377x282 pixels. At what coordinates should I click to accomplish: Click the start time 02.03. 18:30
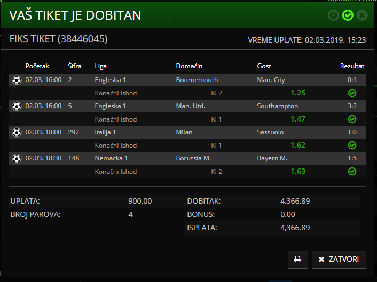43,158
